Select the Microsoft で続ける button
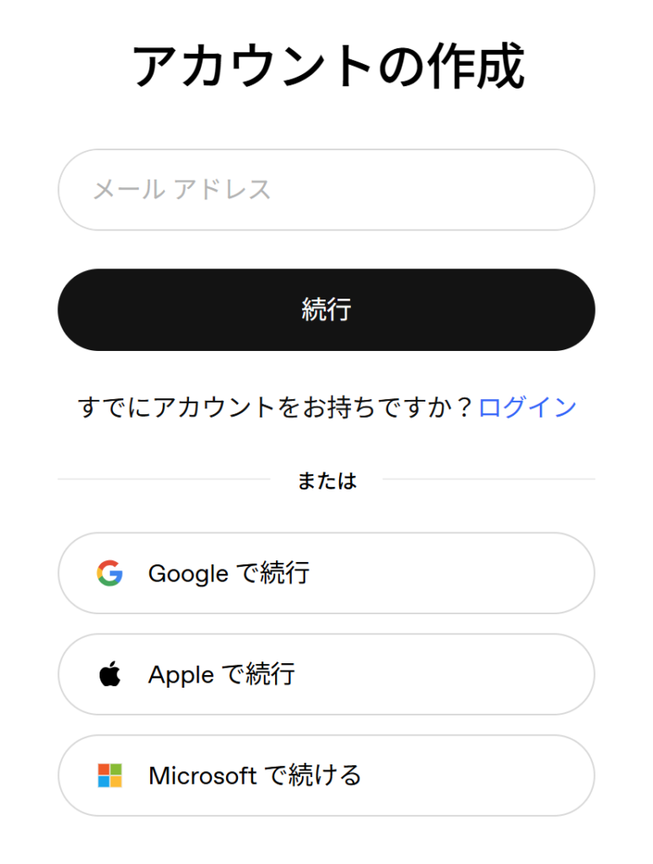This screenshot has height=864, width=653. click(326, 775)
